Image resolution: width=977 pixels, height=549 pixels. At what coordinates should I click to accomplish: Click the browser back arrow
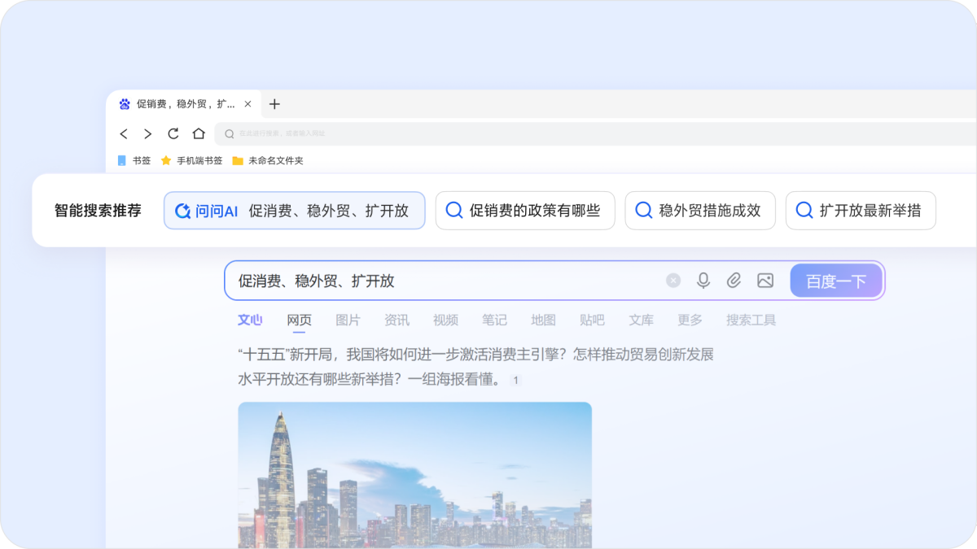[x=124, y=133]
